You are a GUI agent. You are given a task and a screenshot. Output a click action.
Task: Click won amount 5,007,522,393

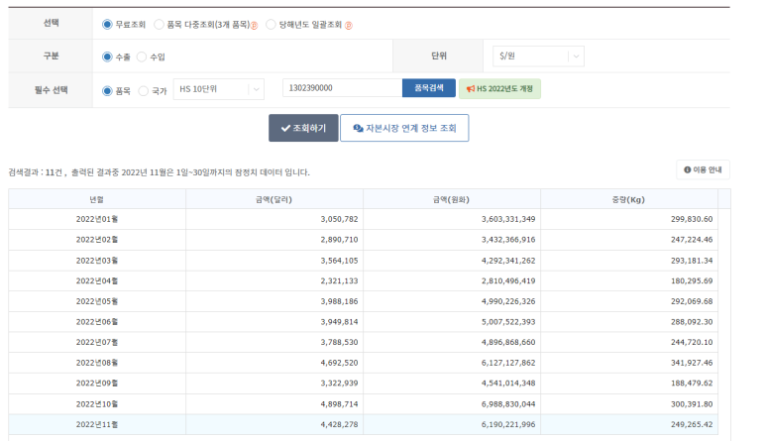tap(508, 322)
